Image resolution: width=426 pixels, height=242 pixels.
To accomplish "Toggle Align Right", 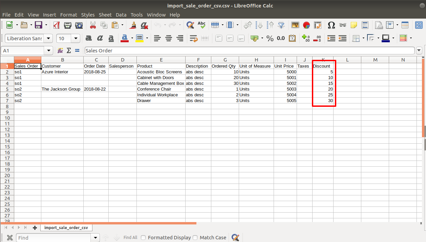I will pos(180,38).
